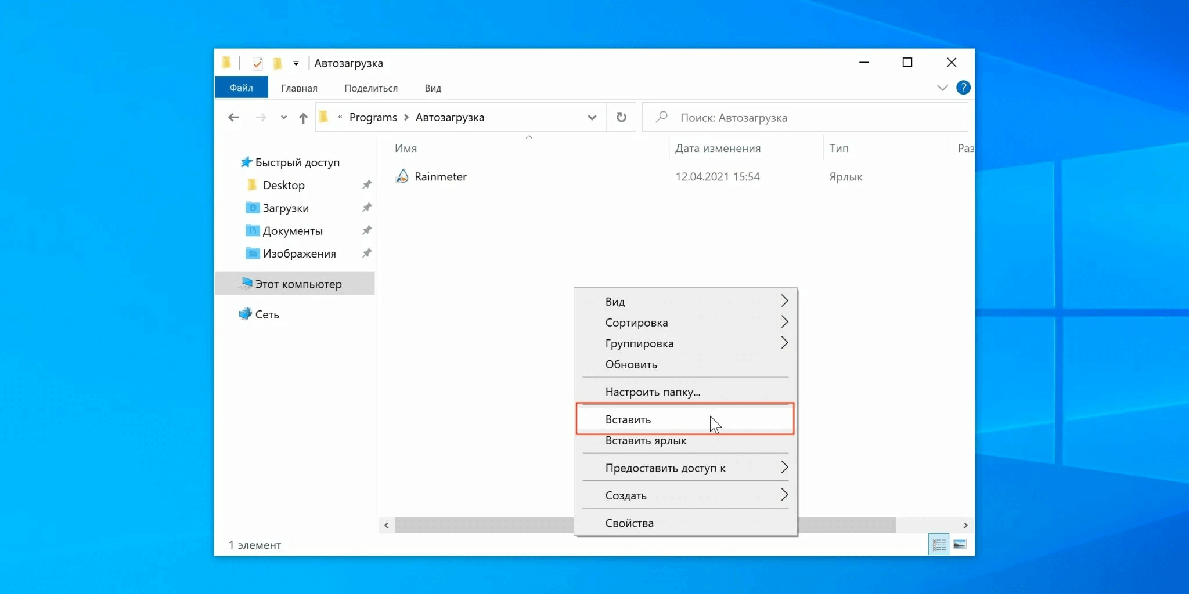Click the Properties checkmark icon in title bar
The image size is (1189, 594).
tap(257, 63)
